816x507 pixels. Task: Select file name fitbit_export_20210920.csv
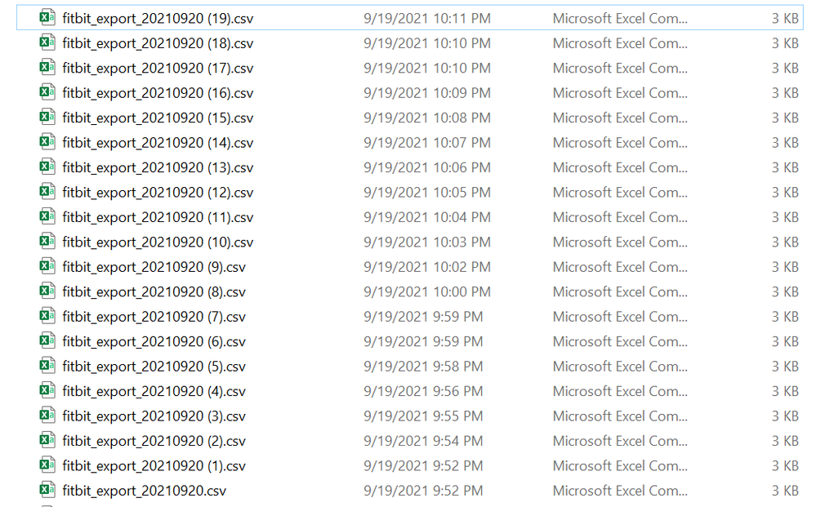tap(144, 491)
